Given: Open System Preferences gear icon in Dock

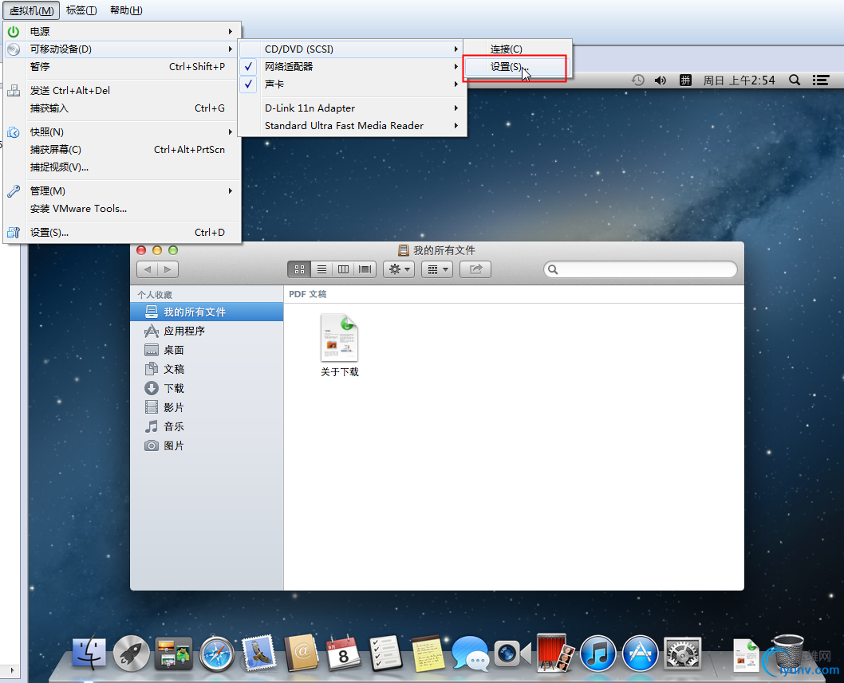Looking at the screenshot, I should 683,653.
